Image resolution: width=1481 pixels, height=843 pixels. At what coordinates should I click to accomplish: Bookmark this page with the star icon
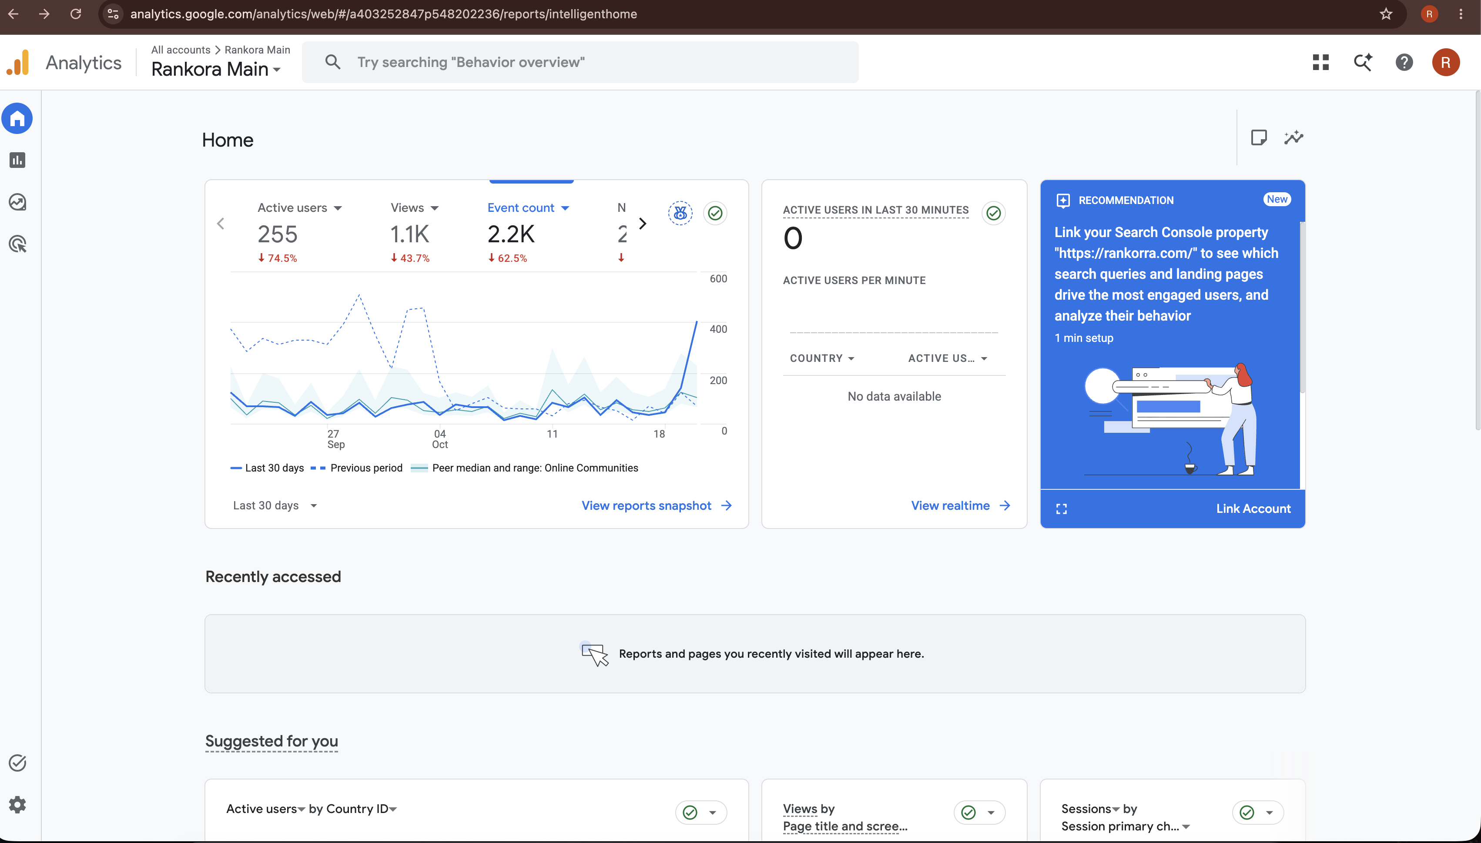[x=1385, y=14]
